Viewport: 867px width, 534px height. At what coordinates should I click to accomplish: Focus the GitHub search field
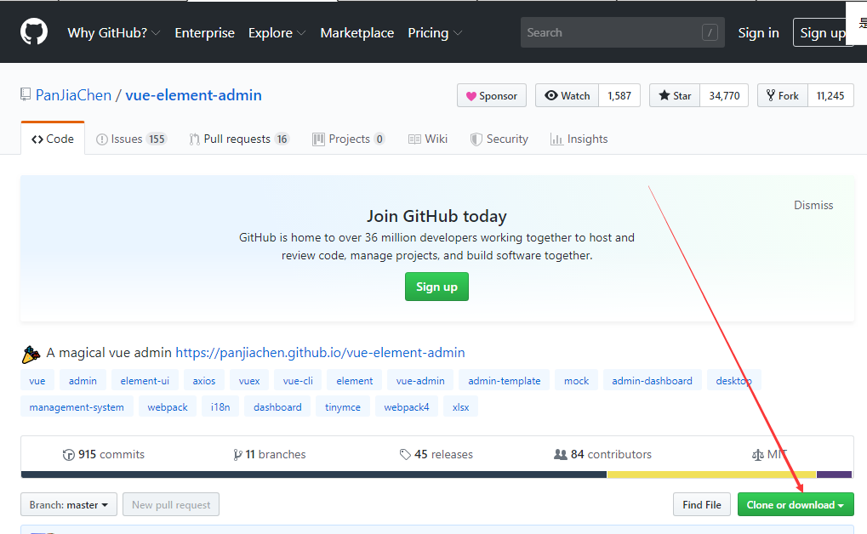pyautogui.click(x=622, y=32)
